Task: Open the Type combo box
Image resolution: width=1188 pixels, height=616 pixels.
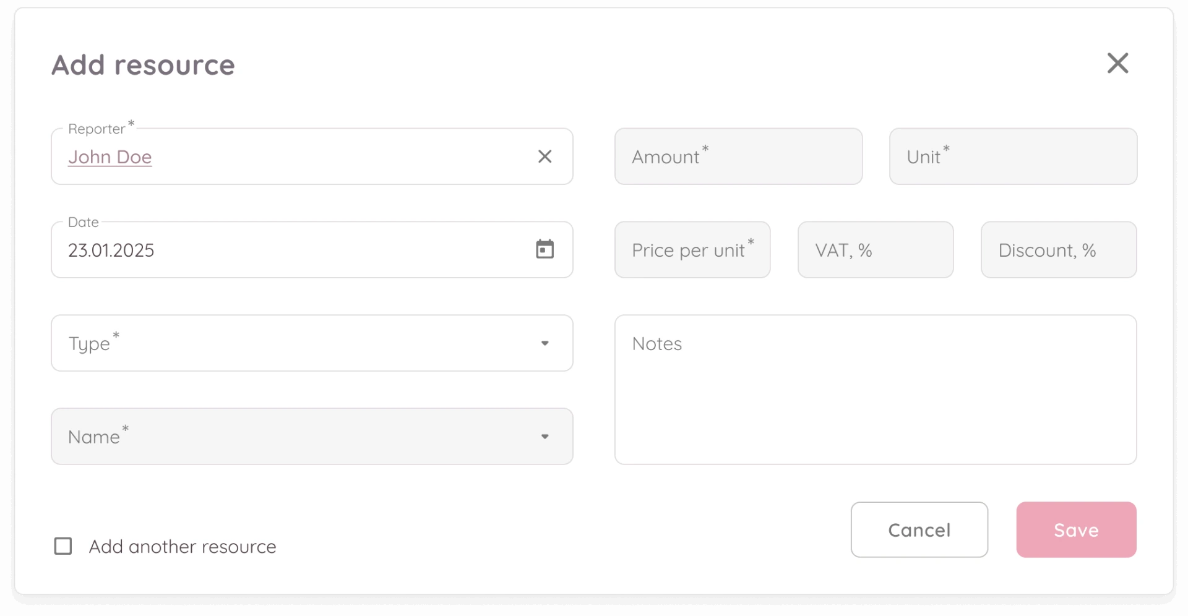Action: (297, 343)
